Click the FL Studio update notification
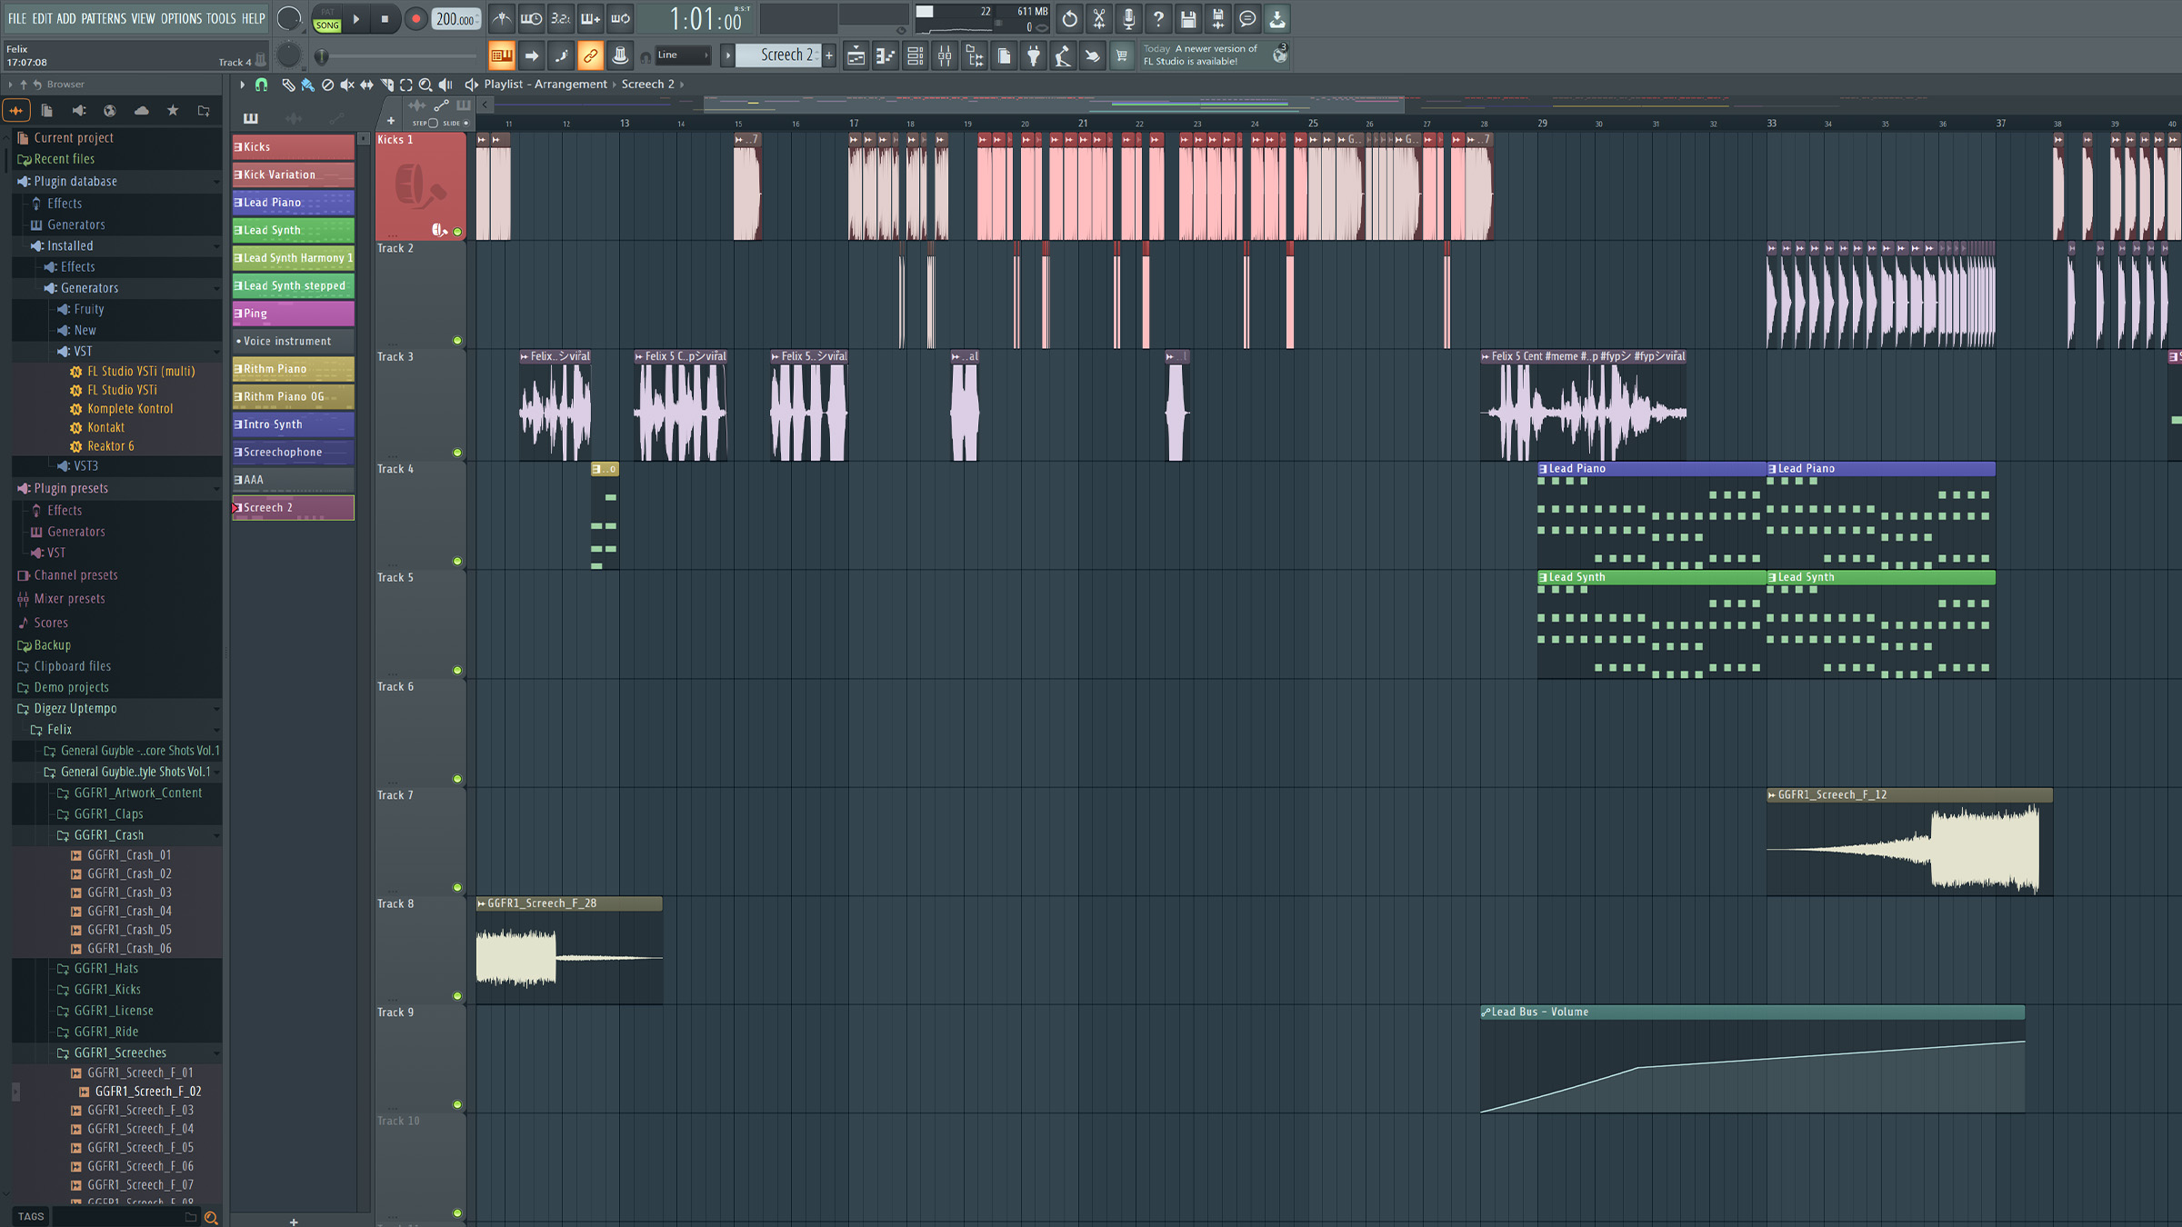The image size is (2182, 1227). pos(1202,55)
